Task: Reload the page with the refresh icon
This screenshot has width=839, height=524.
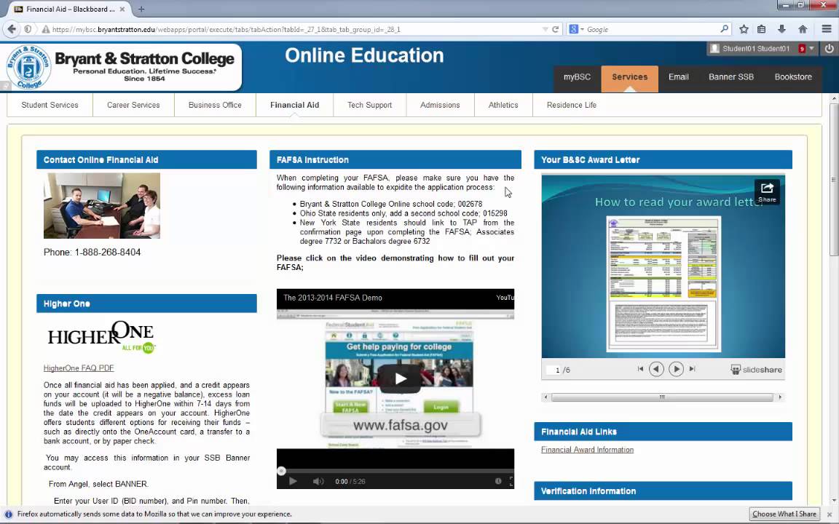Action: (556, 29)
